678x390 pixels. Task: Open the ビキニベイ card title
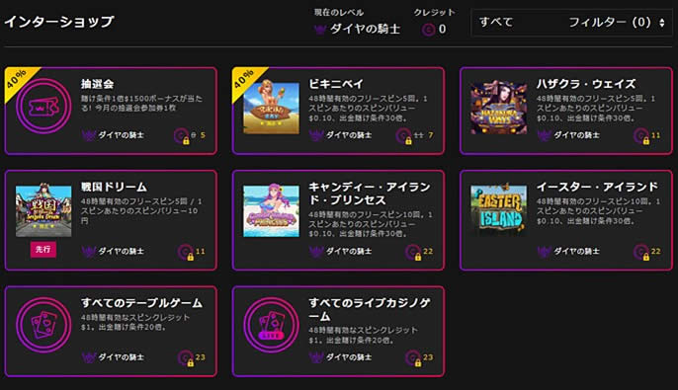336,83
